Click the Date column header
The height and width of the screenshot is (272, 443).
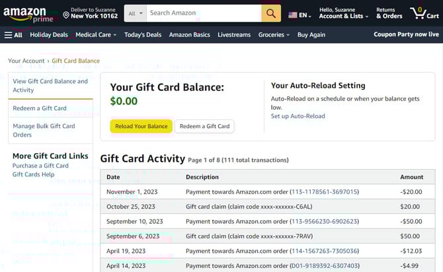click(x=113, y=177)
